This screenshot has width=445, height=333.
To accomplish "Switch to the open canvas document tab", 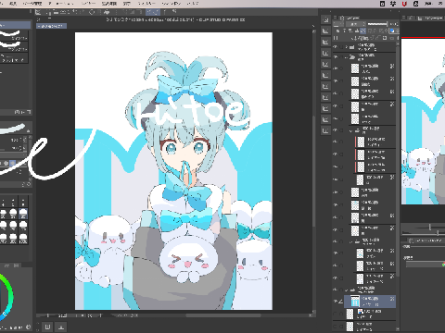I will point(51,26).
